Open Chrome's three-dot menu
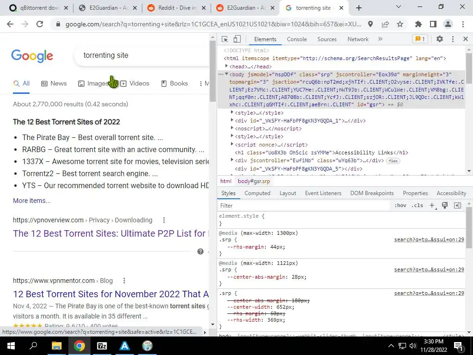The height and width of the screenshot is (355, 473). [x=463, y=24]
